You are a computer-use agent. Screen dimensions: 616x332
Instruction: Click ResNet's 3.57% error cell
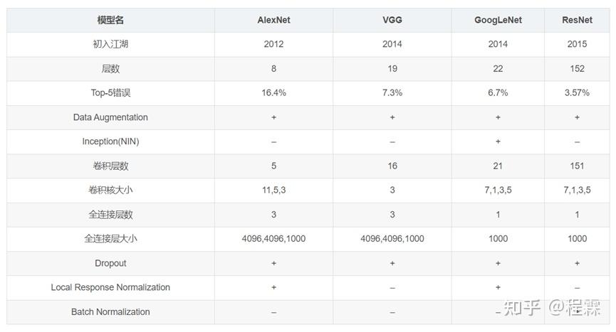click(x=577, y=93)
